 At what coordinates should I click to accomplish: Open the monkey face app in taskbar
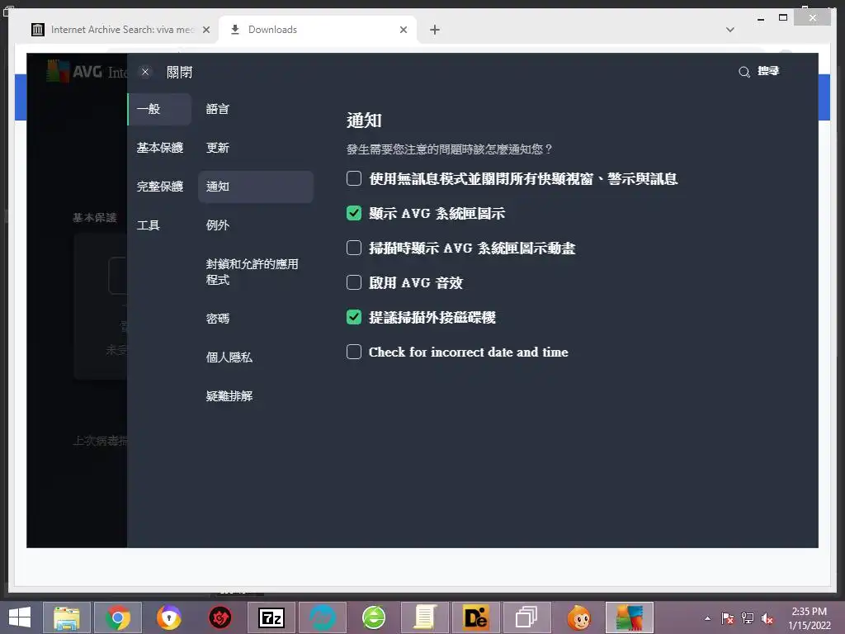pos(578,617)
